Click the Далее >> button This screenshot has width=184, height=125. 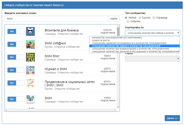pos(172,118)
